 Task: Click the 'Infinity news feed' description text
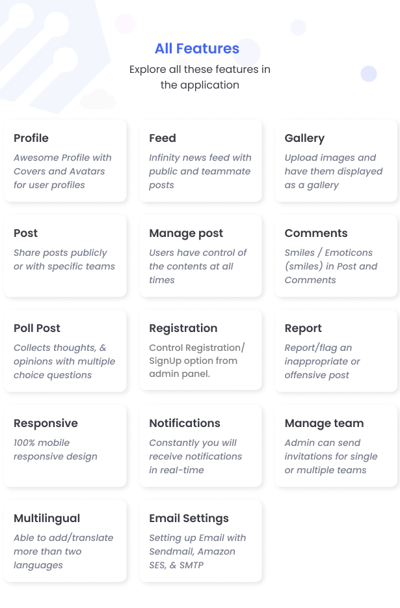200,171
